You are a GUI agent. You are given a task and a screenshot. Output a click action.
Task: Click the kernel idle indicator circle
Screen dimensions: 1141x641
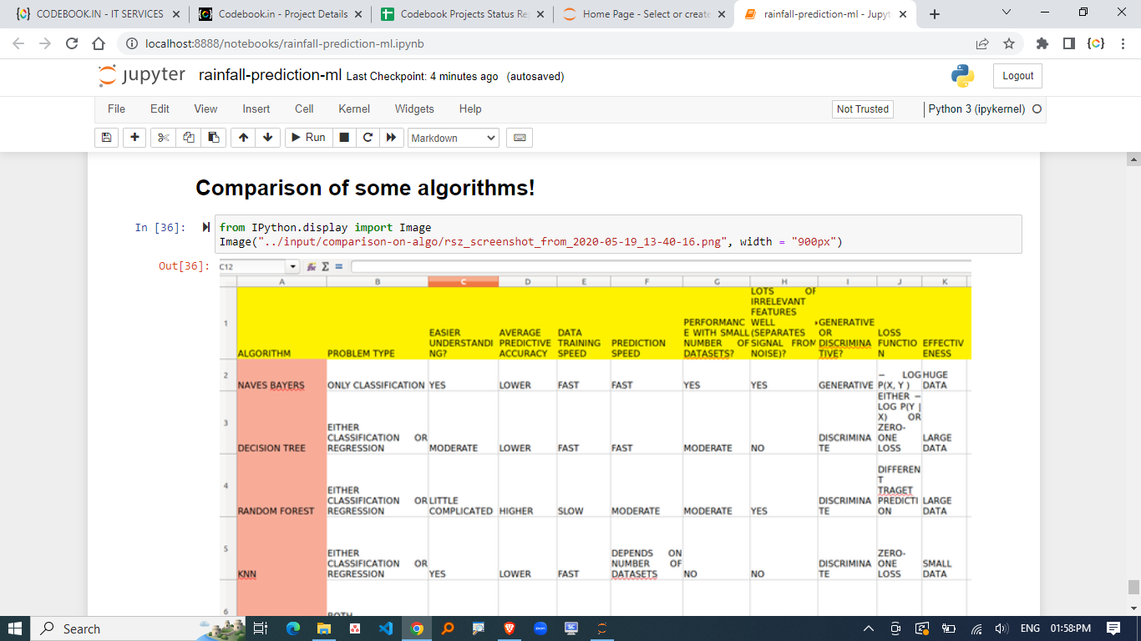tap(1037, 109)
